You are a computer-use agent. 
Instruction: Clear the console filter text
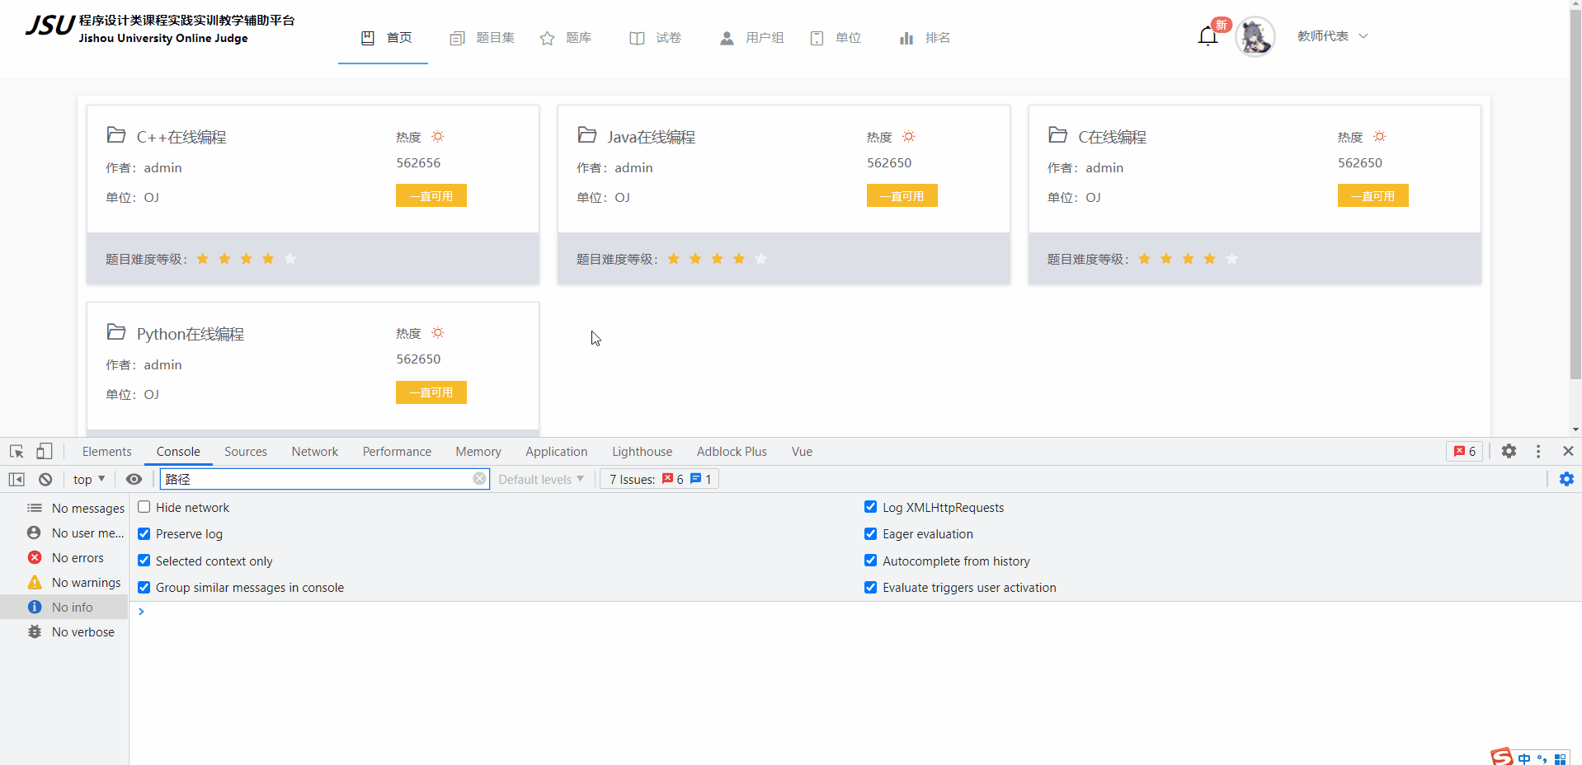point(479,479)
